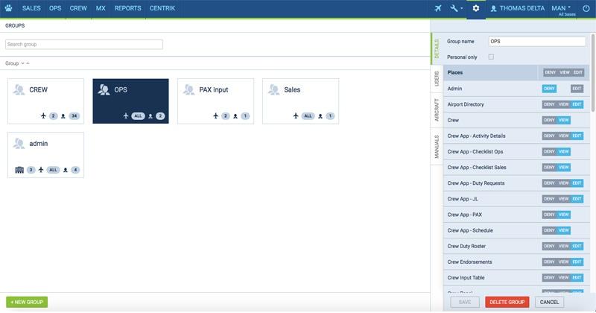Expand the MAN base selector dropdown

point(561,8)
